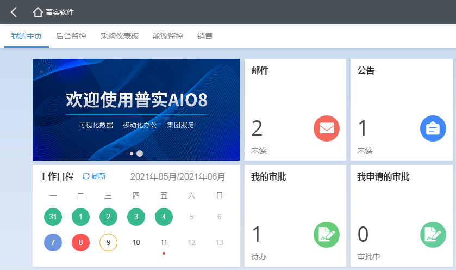456x270 pixels.
Task: Select the 能源监控 tab
Action: tap(168, 36)
